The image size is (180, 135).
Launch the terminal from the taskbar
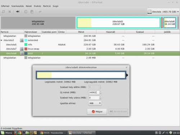pyautogui.click(x=23, y=133)
